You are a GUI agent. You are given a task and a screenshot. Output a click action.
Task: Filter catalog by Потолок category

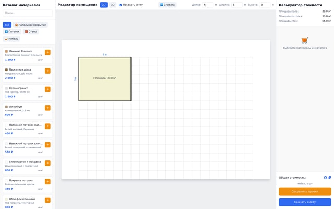[x=12, y=32]
